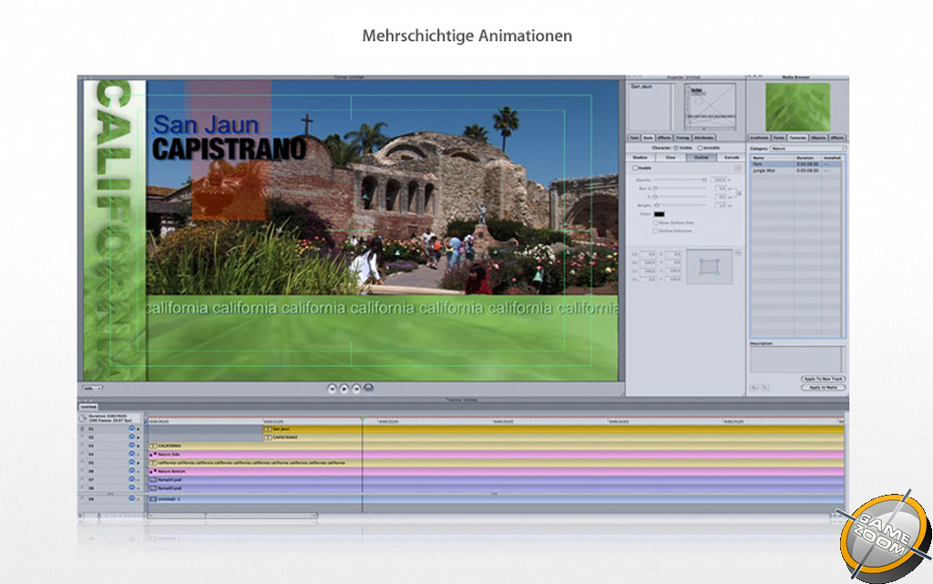The width and height of the screenshot is (933, 584).
Task: Toggle the loop playback button
Action: (368, 388)
